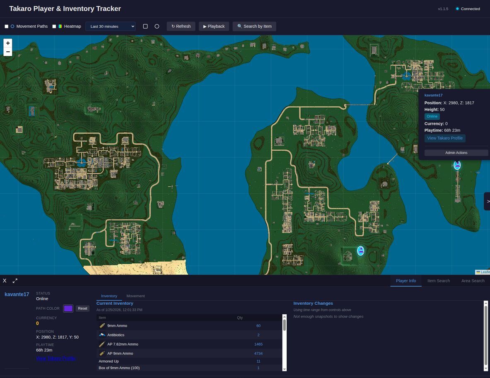This screenshot has height=378, width=490.
Task: Zoom in on the map
Action: tap(8, 43)
